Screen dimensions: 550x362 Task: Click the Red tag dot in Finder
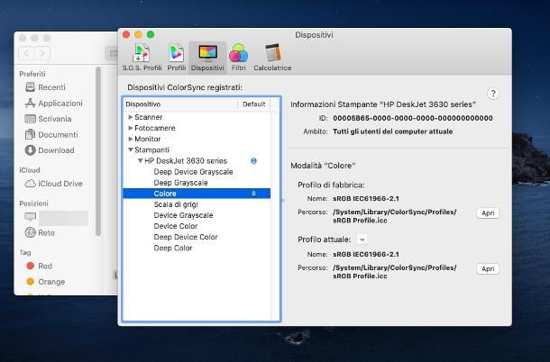[x=30, y=266]
